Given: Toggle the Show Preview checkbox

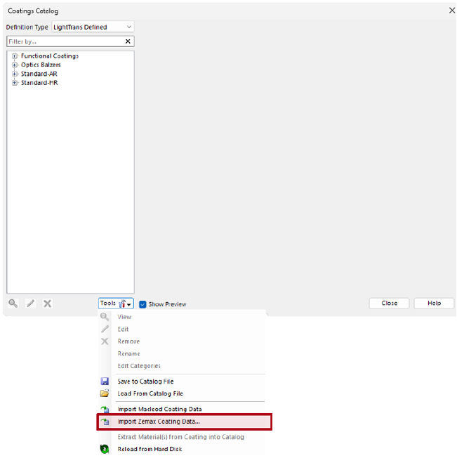Looking at the screenshot, I should 143,304.
